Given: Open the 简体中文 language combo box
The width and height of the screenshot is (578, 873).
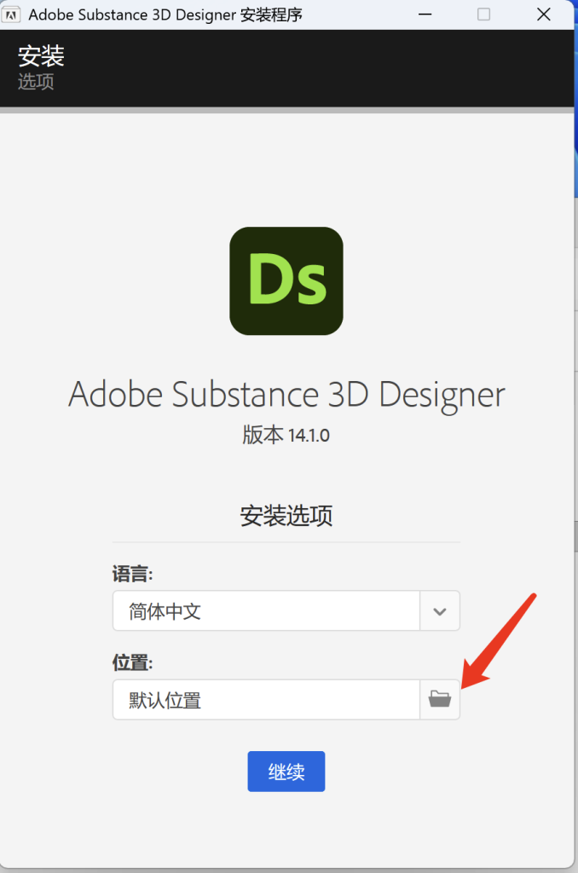Looking at the screenshot, I should tap(266, 611).
